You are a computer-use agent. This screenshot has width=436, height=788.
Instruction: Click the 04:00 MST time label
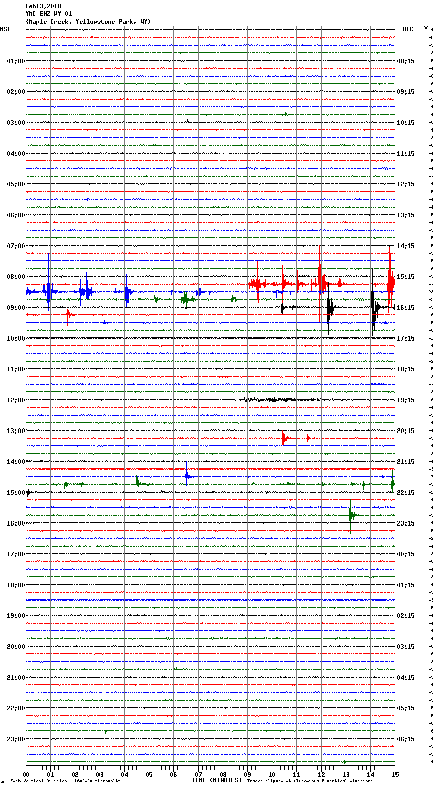16,154
